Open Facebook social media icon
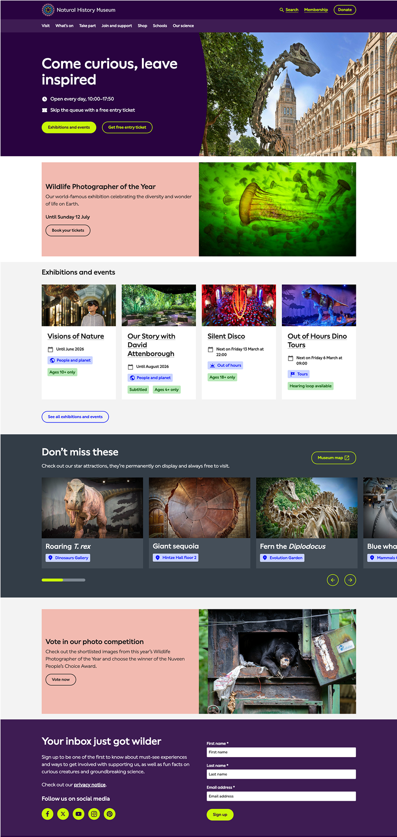 pos(48,814)
